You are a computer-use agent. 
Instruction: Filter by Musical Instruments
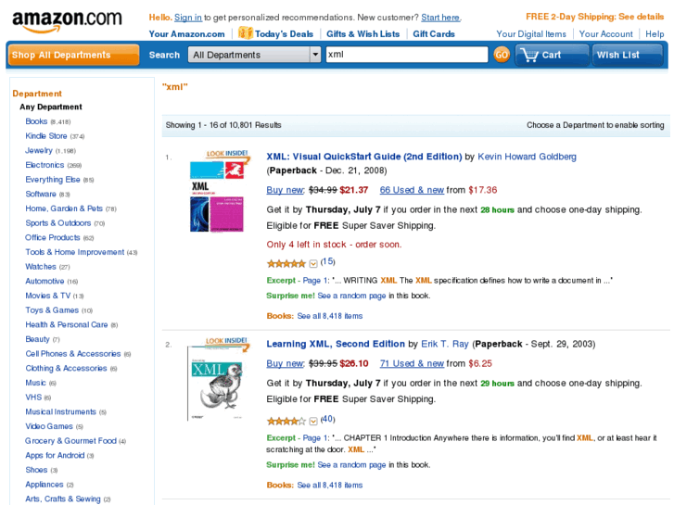point(60,412)
